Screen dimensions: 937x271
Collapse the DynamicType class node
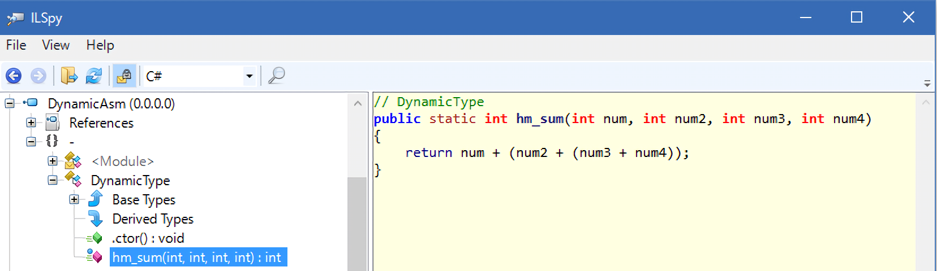(x=53, y=180)
